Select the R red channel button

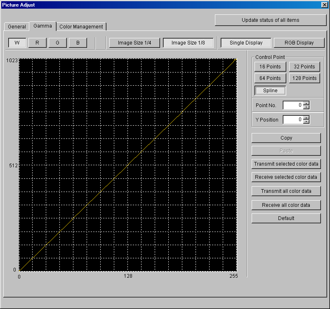tap(37, 43)
